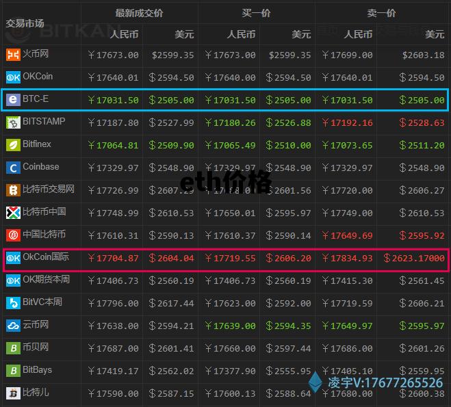Image resolution: width=451 pixels, height=407 pixels.
Task: Click the Coinbase C logo icon
Action: [13, 168]
